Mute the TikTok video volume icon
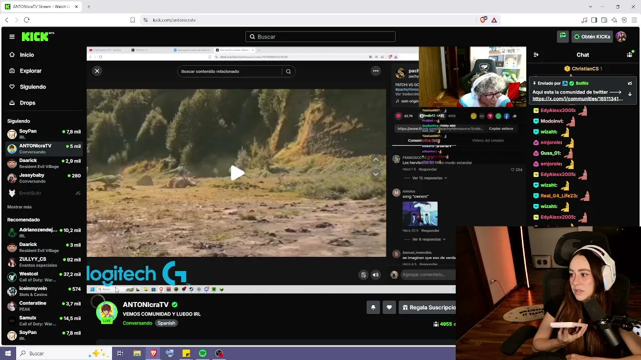 376,274
